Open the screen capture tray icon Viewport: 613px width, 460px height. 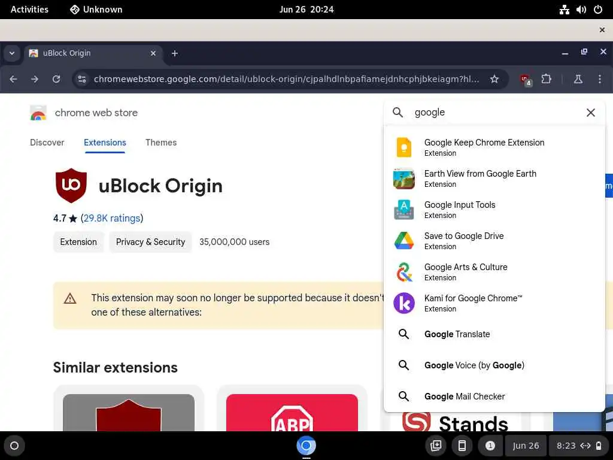(x=436, y=446)
